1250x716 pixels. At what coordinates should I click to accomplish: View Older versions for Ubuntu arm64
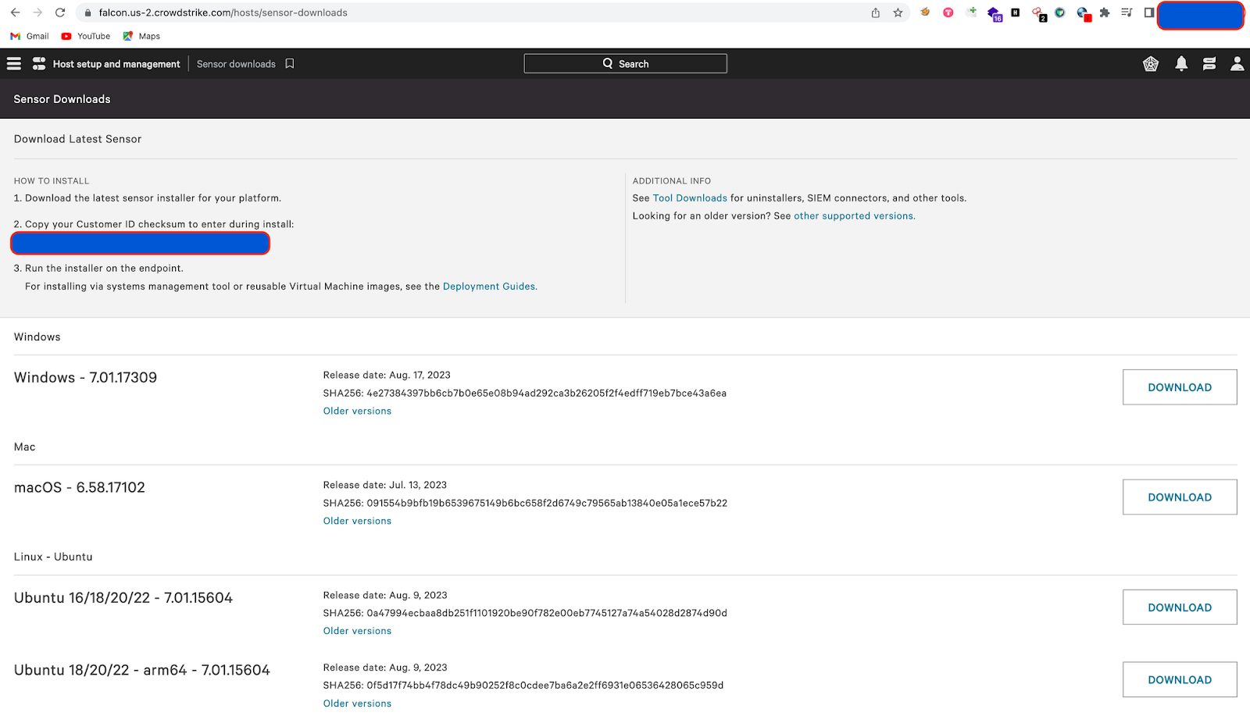coord(357,704)
